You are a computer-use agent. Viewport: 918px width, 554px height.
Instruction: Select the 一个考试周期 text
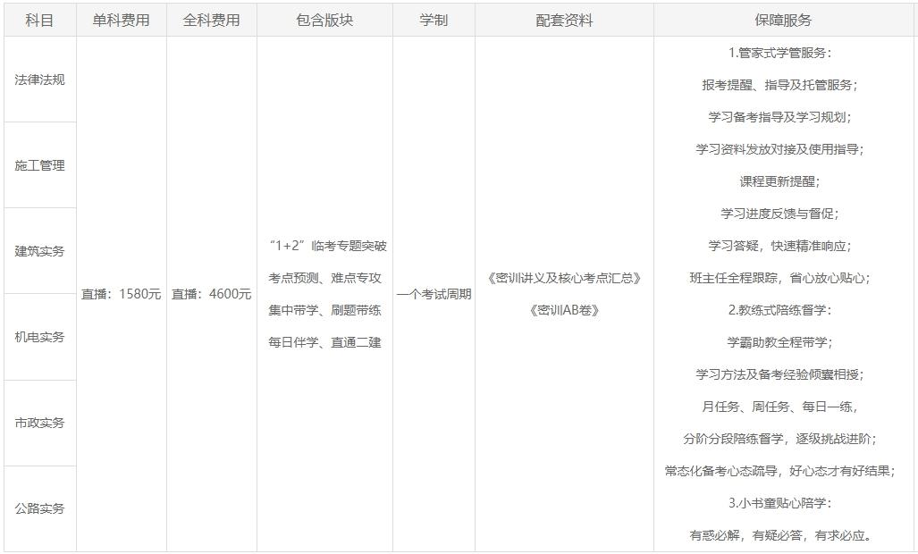pos(434,294)
